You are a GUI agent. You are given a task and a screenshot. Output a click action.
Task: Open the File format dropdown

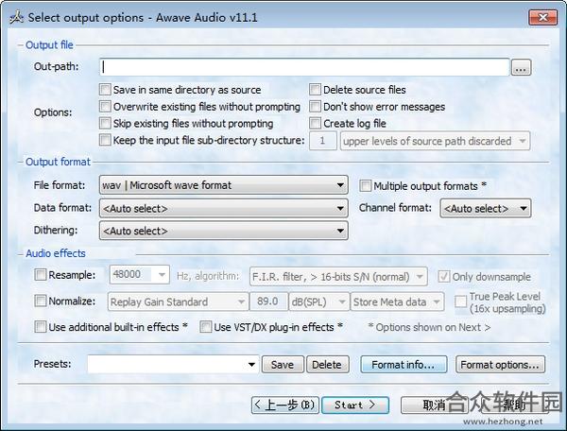tap(223, 185)
